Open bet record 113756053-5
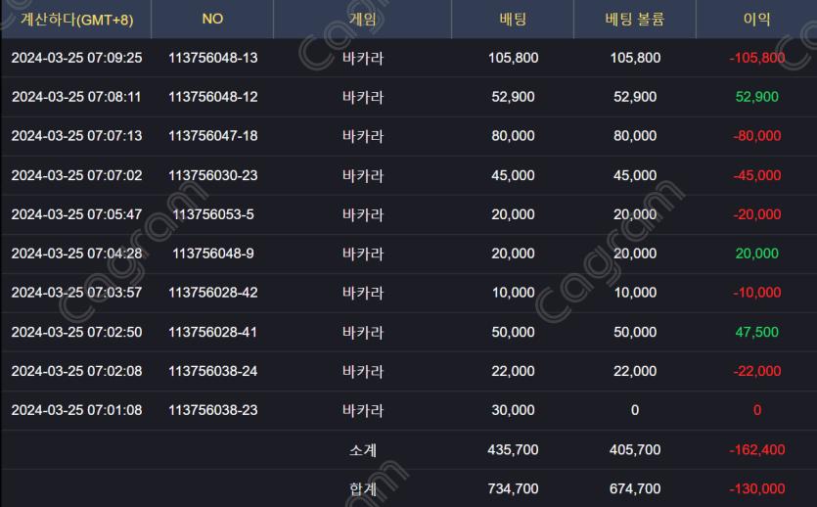The width and height of the screenshot is (817, 507). point(213,214)
